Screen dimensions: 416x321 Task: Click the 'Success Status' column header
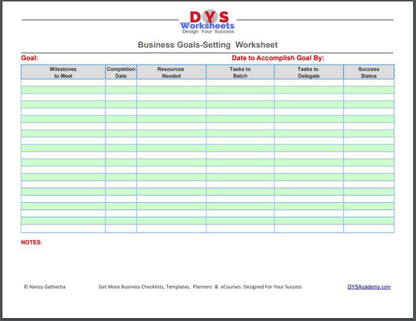(368, 72)
